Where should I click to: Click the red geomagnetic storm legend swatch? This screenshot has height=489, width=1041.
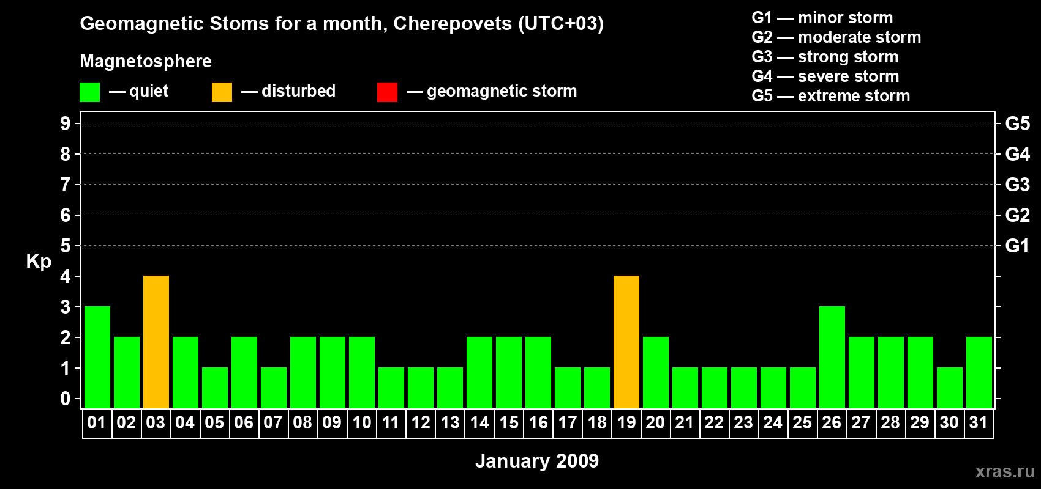click(387, 92)
